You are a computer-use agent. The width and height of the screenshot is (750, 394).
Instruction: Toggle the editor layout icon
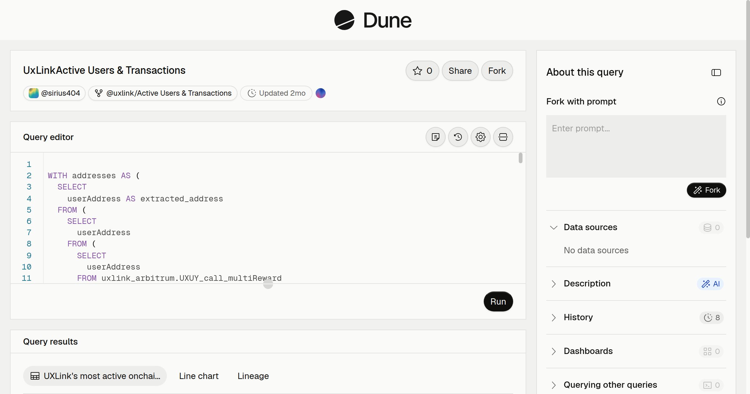tap(503, 137)
